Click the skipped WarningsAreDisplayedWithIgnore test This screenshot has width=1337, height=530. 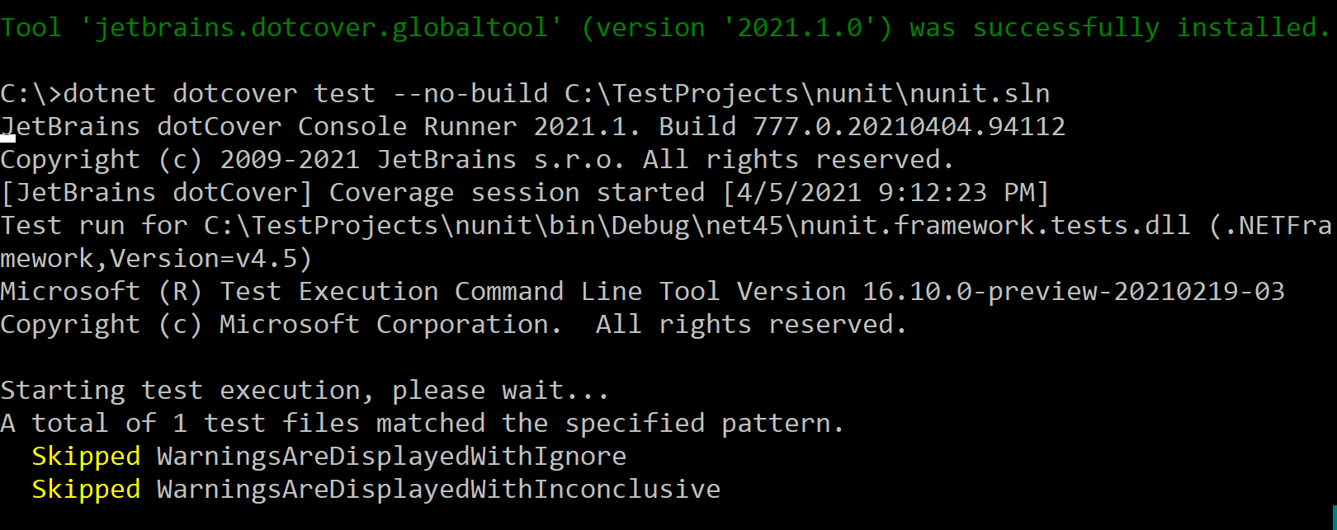[x=391, y=456]
